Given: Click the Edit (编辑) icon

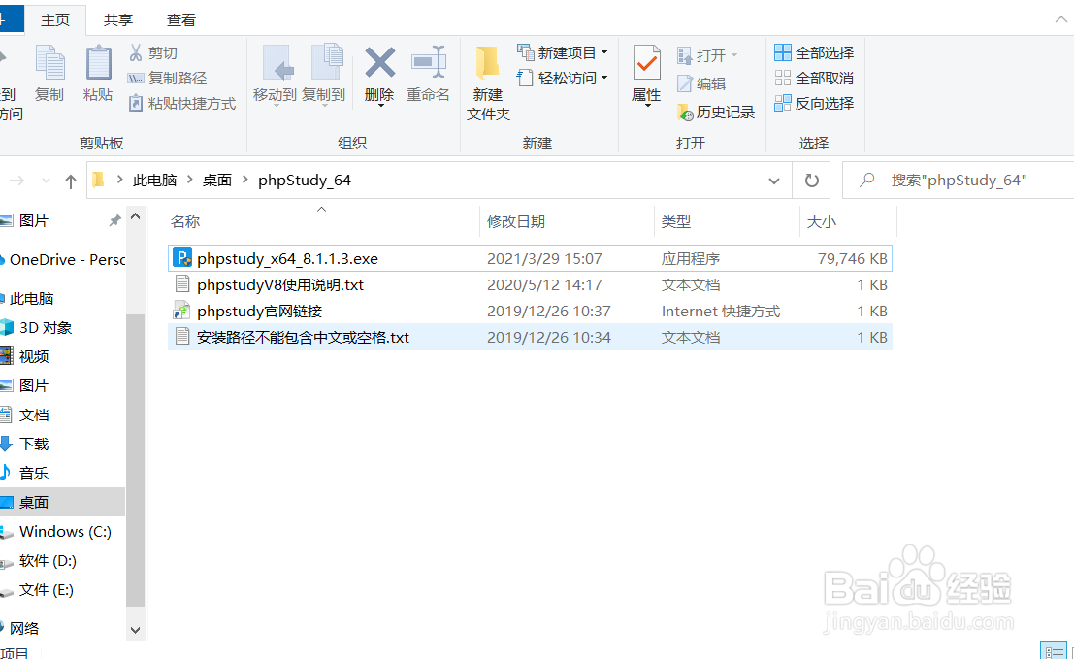Looking at the screenshot, I should [684, 83].
